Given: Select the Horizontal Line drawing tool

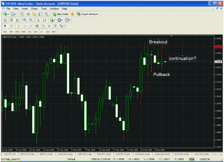Looking at the screenshot, I should 25,26.
